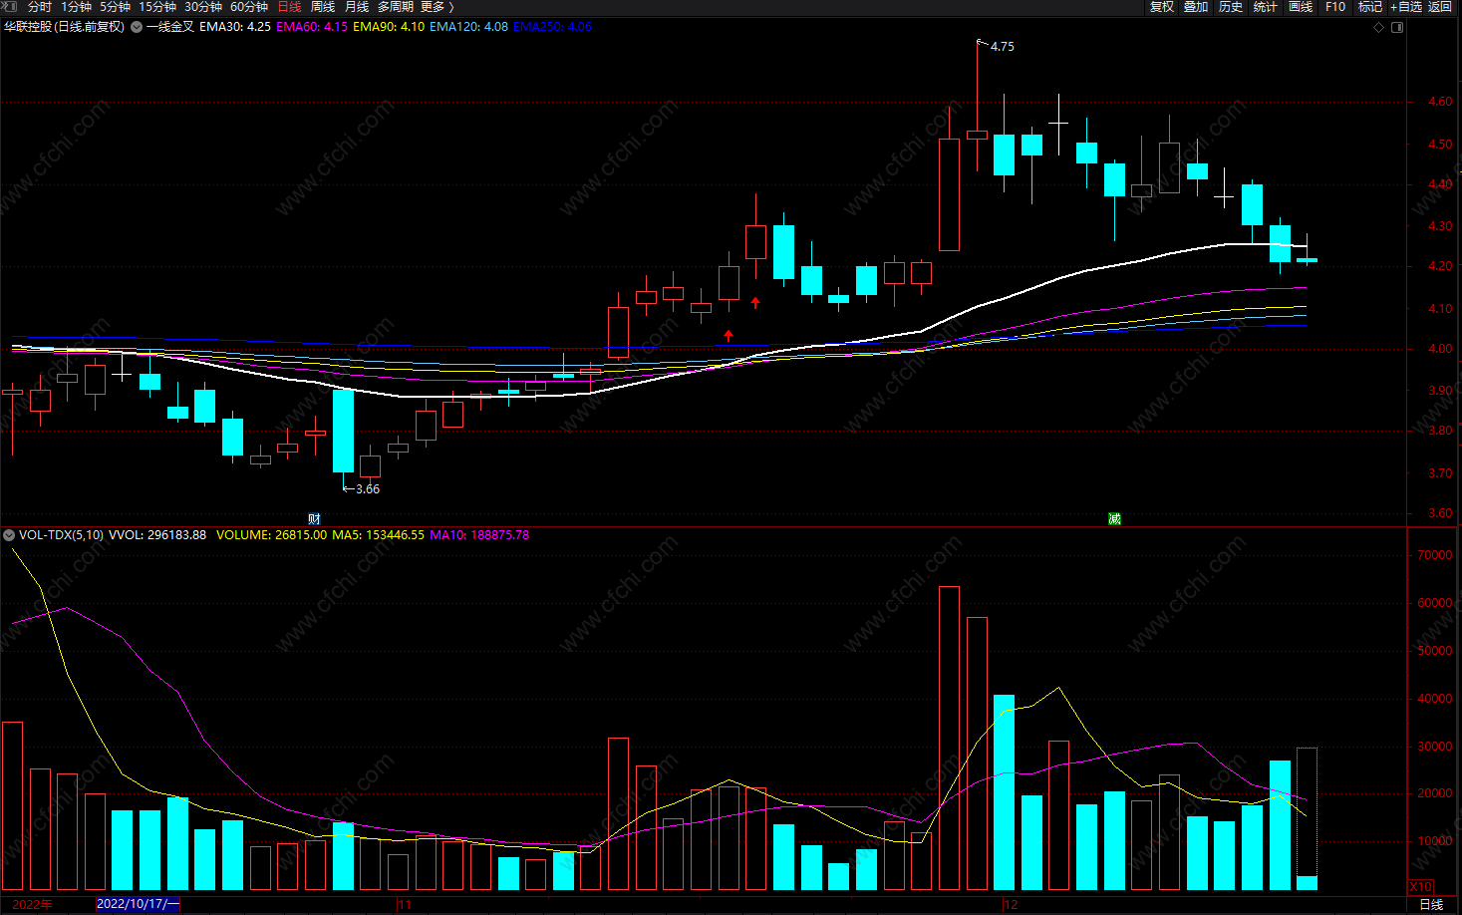Click the 一线金叉 indicator name
The image size is (1462, 915).
click(170, 27)
